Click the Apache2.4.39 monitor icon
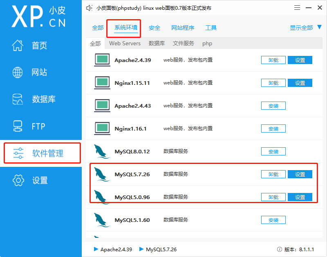327x257 pixels. coord(102,60)
